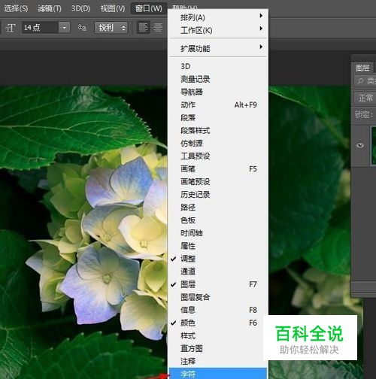376x379 pixels.
Task: Select the layer thumbnail in layers panel
Action: [x=373, y=146]
